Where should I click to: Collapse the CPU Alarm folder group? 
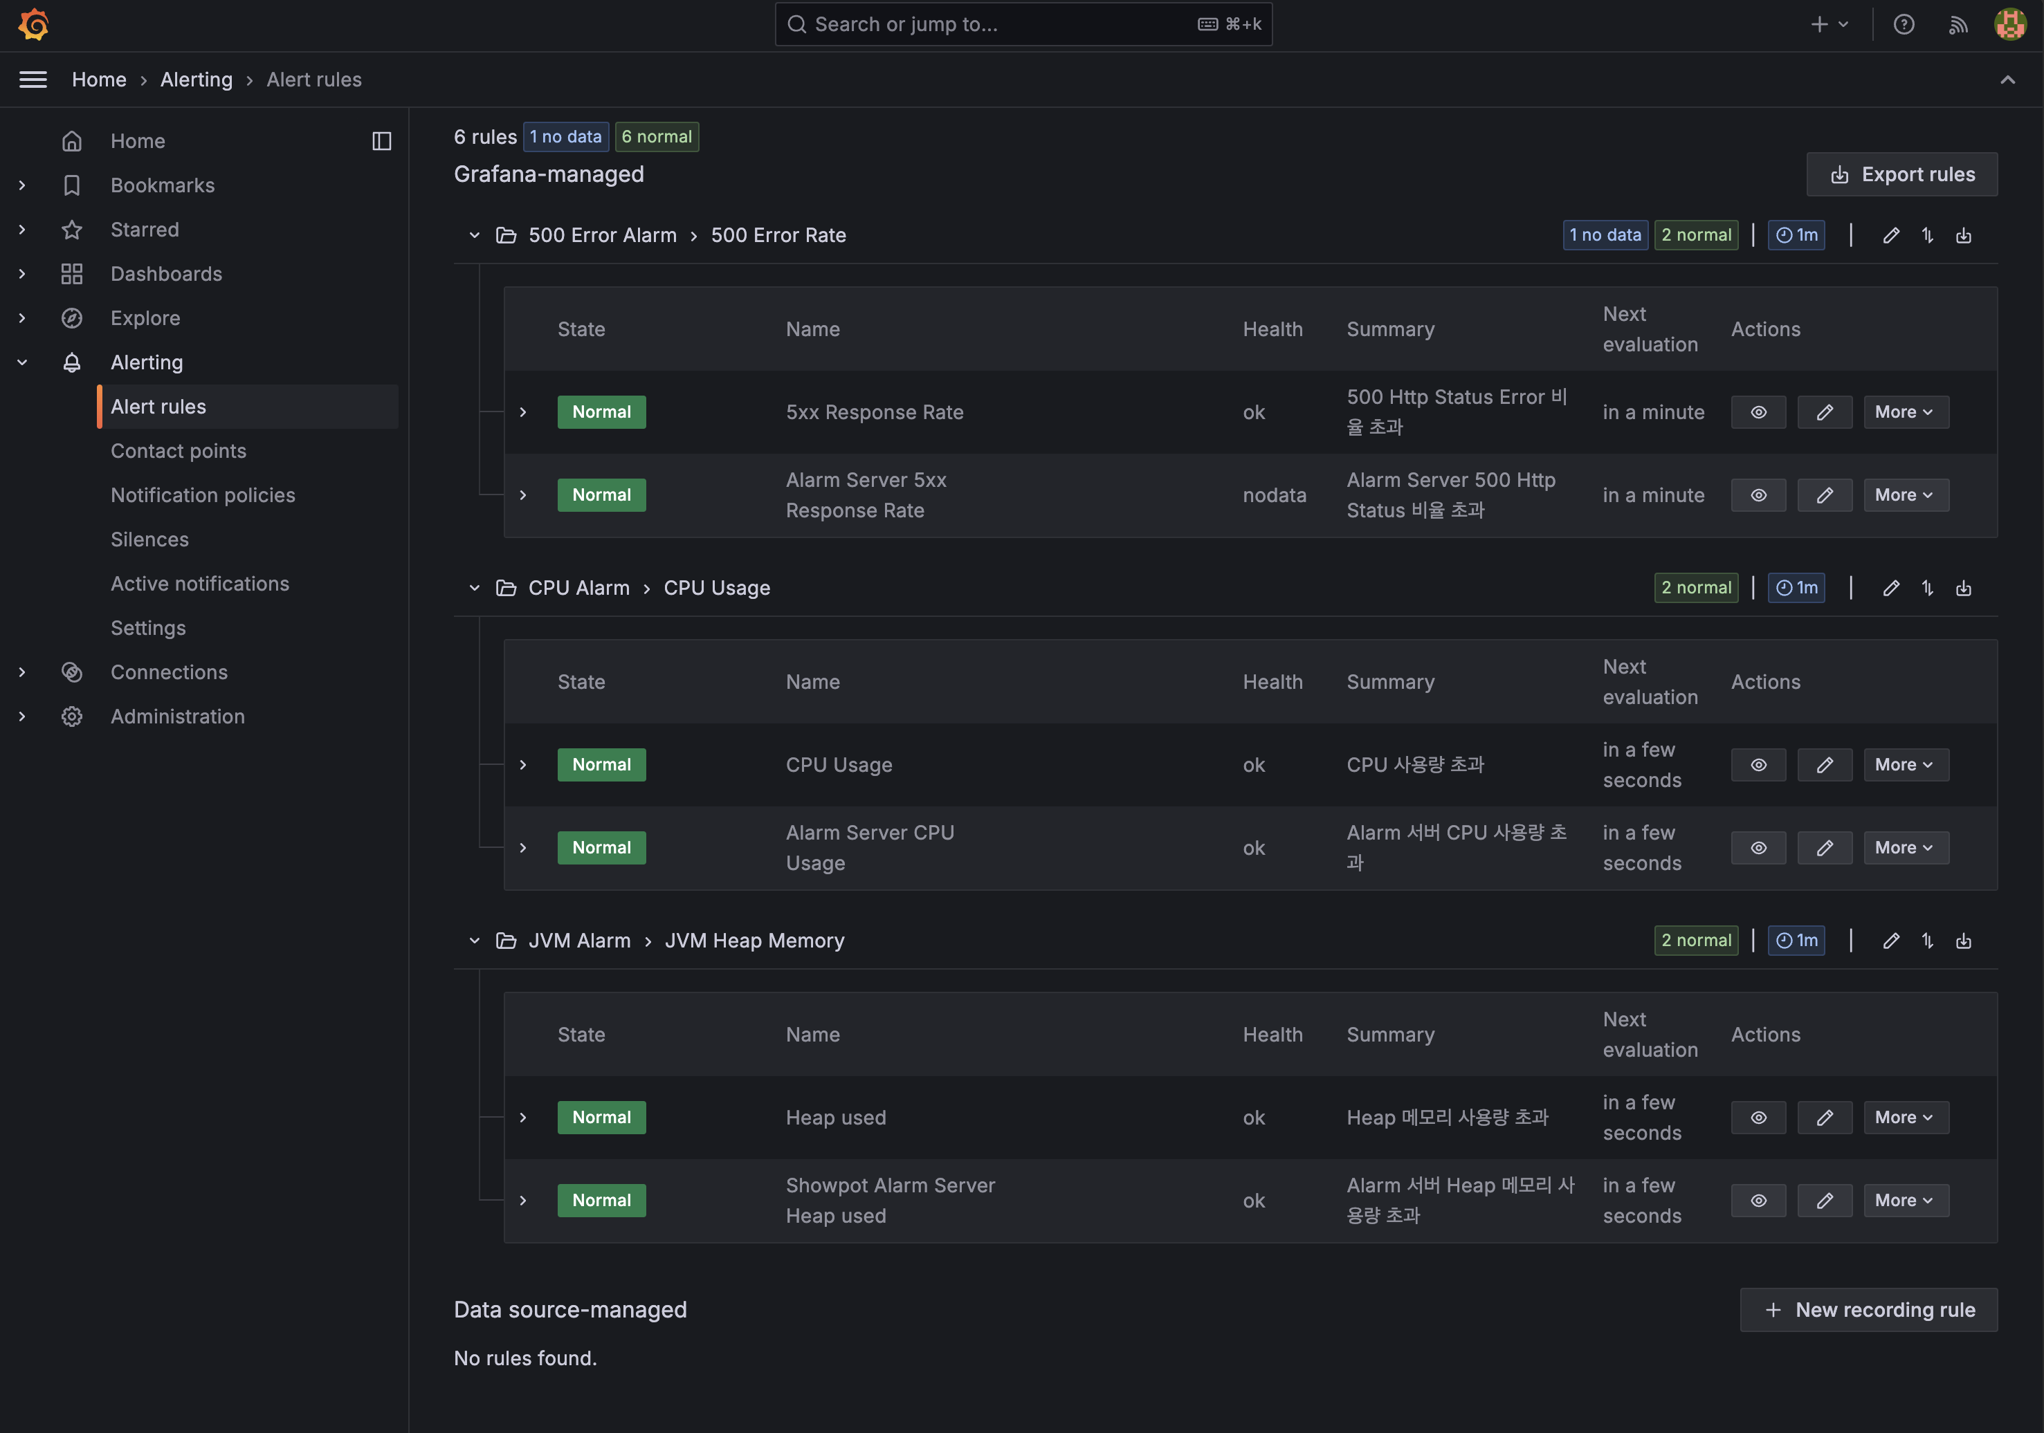(475, 587)
